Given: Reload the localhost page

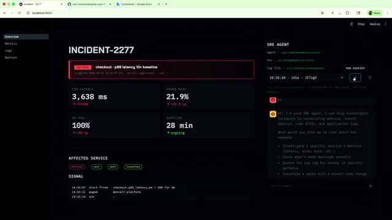Looking at the screenshot, I should [19, 13].
